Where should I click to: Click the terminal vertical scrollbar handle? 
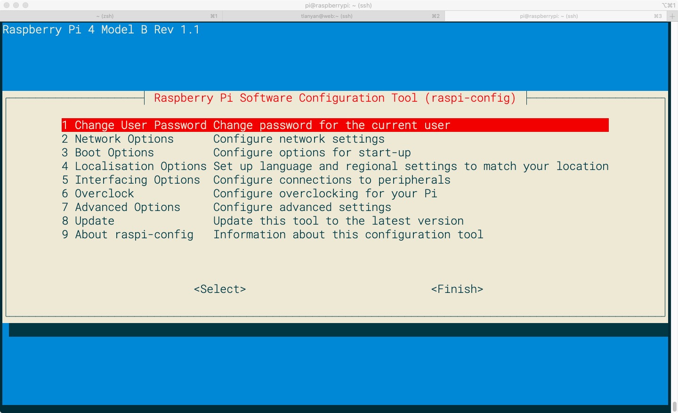click(674, 406)
